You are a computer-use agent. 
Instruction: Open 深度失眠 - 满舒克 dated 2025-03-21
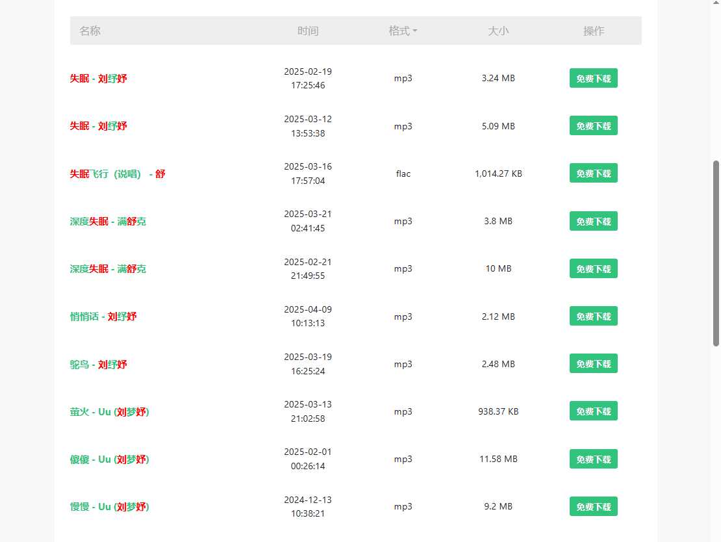(108, 221)
